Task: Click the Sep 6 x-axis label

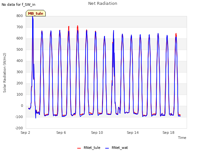Action: click(61, 133)
